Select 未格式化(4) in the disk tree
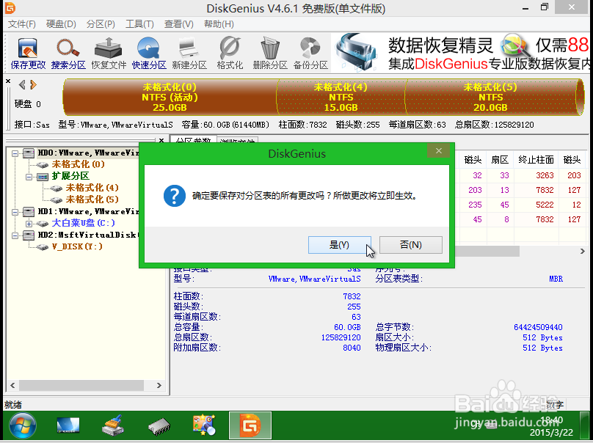Viewport: 593px width, 443px height. pyautogui.click(x=92, y=188)
